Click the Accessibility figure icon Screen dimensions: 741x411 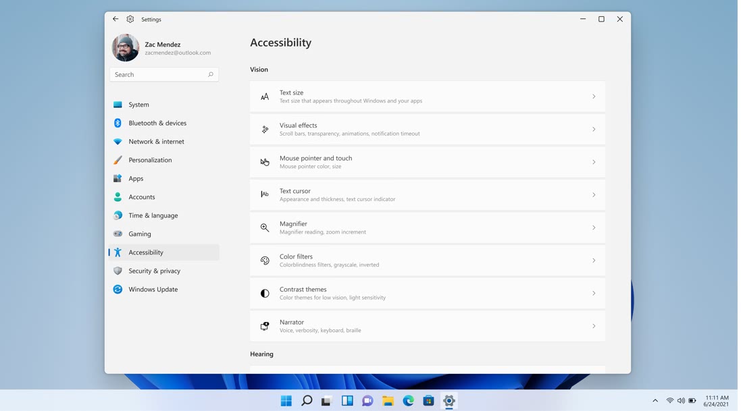tap(118, 252)
